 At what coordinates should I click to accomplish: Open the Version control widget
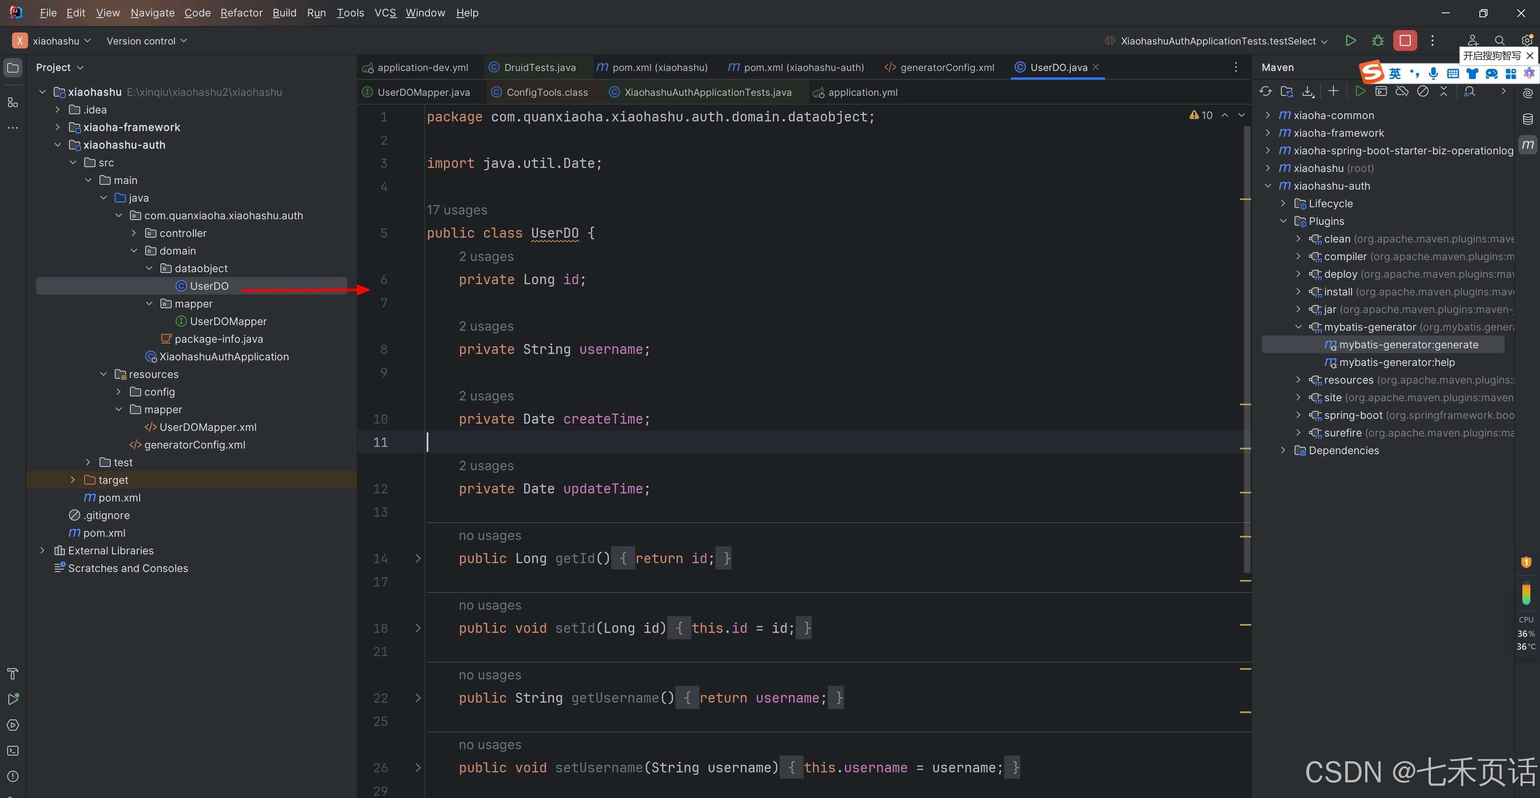(146, 40)
